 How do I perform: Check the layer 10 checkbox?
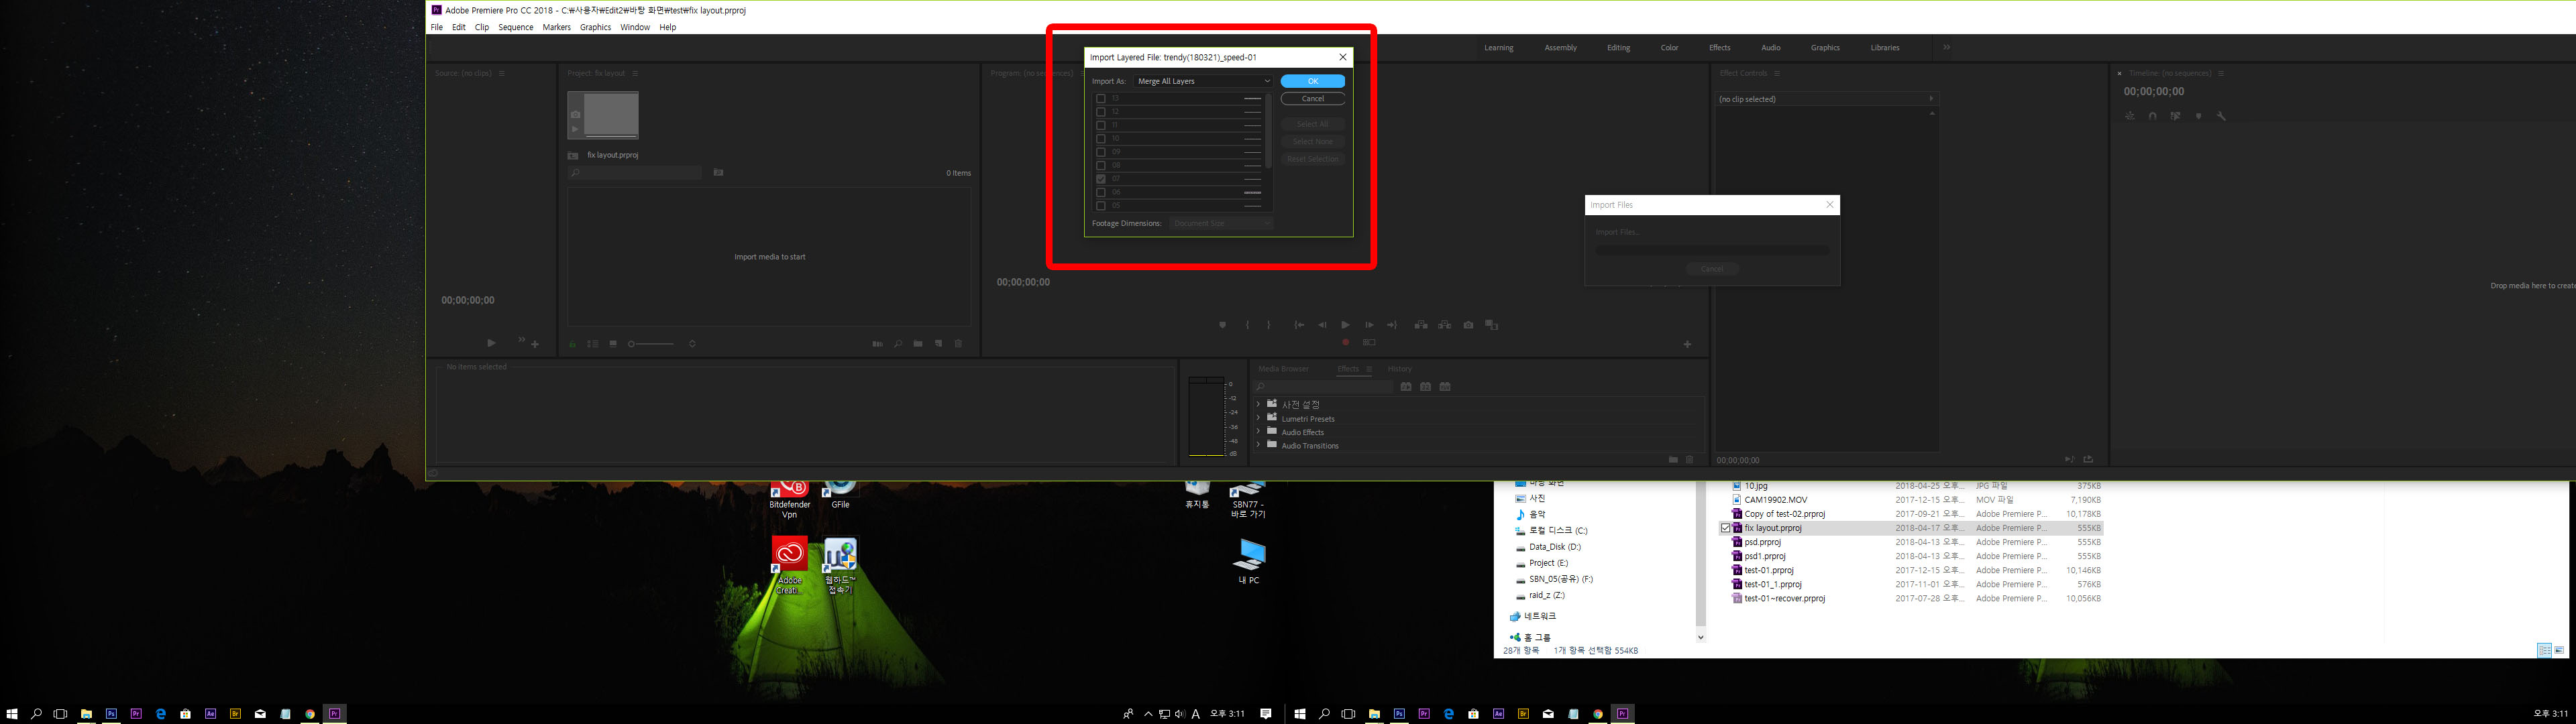(x=1100, y=139)
